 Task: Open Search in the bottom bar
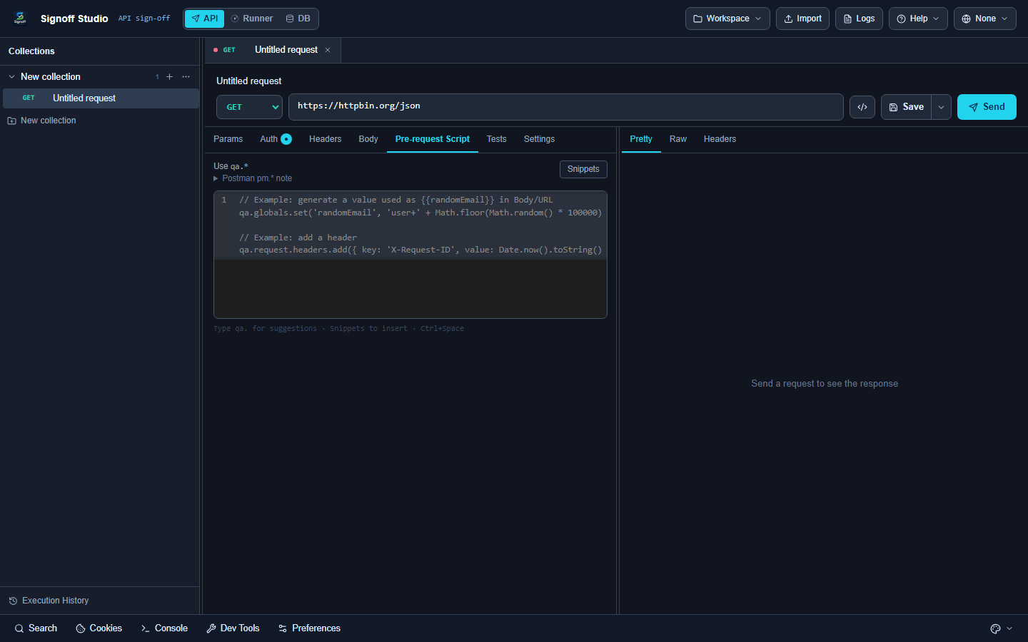click(x=36, y=628)
